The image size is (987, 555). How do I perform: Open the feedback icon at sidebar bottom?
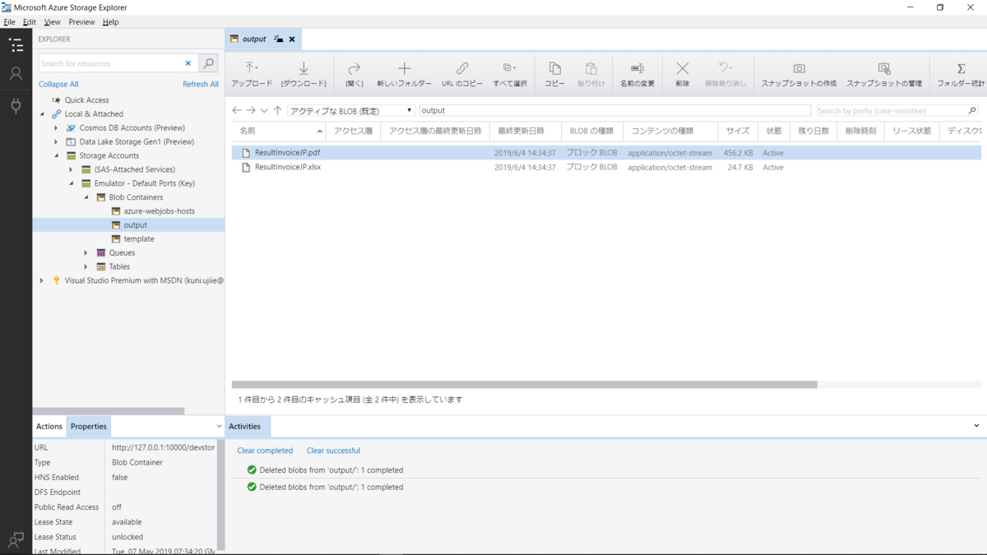16,539
